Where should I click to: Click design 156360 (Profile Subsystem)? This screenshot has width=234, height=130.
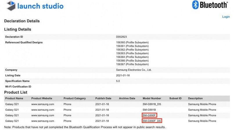[132, 42]
